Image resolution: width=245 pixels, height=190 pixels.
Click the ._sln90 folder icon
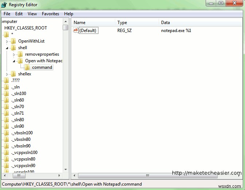coord(6,126)
